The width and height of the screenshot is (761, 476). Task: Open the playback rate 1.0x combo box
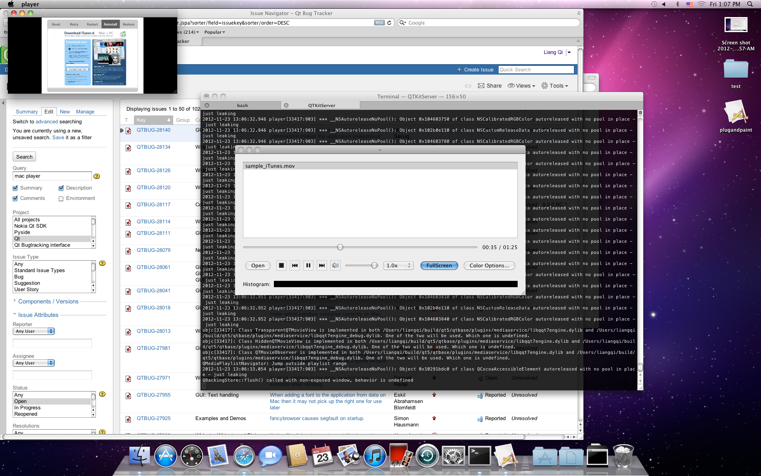399,265
